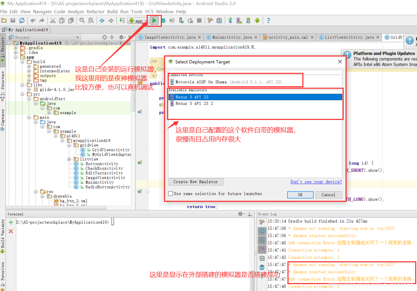Close the MainActivity.java tab
Image resolution: width=417 pixels, height=291 pixels.
(x=255, y=37)
